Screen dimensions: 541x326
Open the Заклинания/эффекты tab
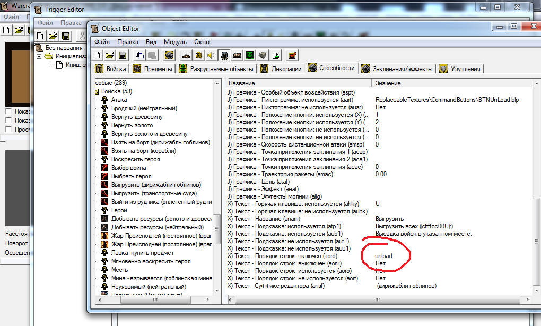pyautogui.click(x=397, y=68)
